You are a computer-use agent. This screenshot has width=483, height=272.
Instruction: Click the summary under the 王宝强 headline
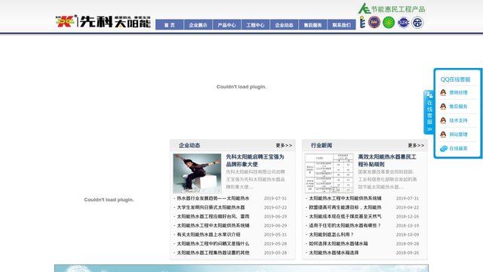coord(255,179)
